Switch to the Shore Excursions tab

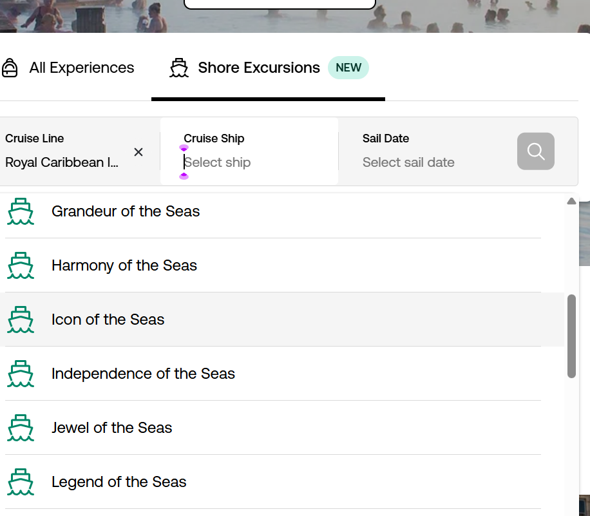[258, 68]
